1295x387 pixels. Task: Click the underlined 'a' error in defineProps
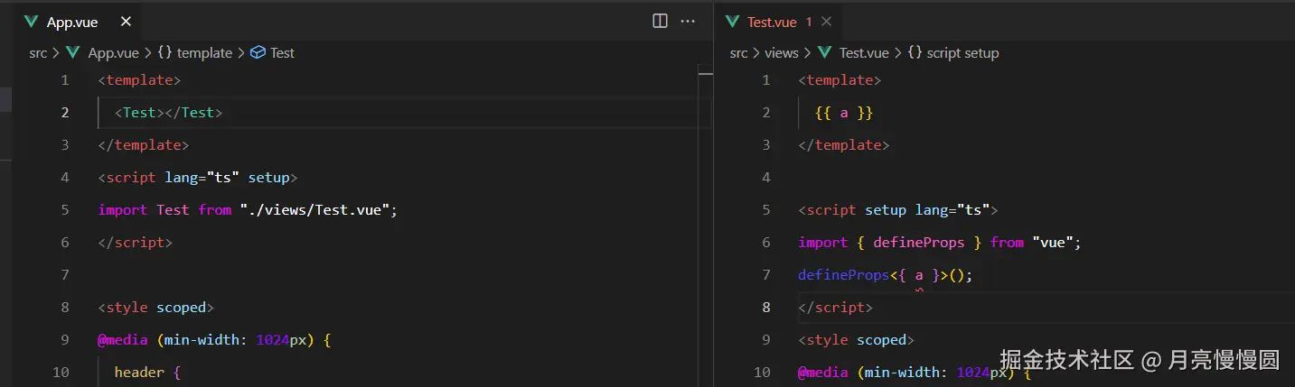(x=919, y=276)
